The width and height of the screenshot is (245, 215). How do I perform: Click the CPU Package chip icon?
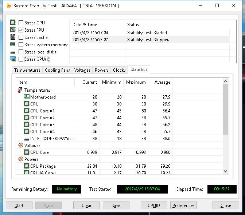pos(26,166)
